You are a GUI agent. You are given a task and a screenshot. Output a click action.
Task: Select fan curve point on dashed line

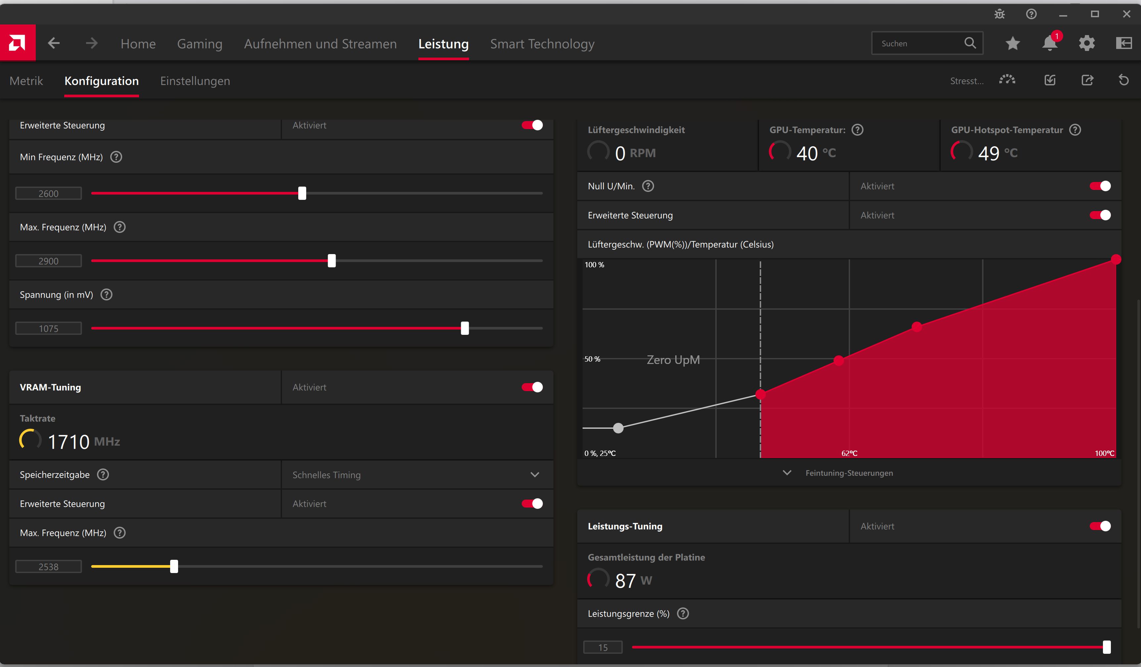tap(761, 395)
